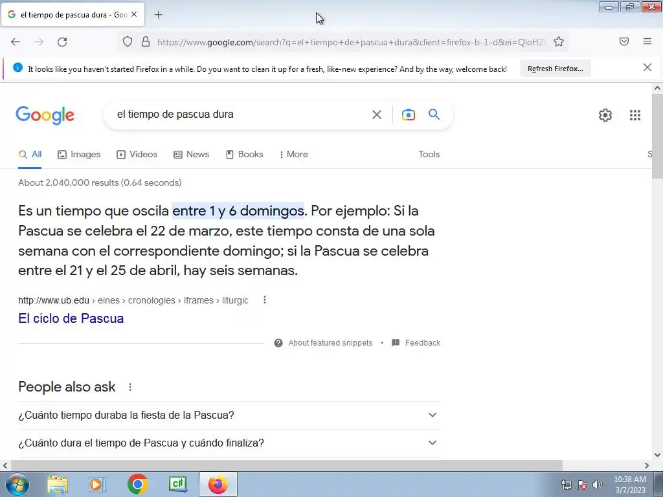Open the People also ask three-dot menu
663x497 pixels.
(130, 387)
